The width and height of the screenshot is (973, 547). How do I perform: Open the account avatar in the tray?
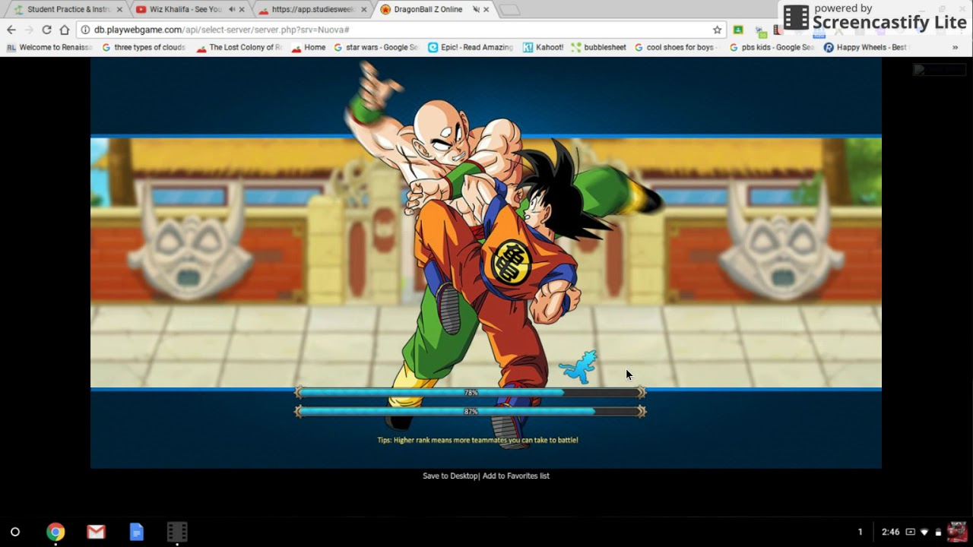point(957,532)
